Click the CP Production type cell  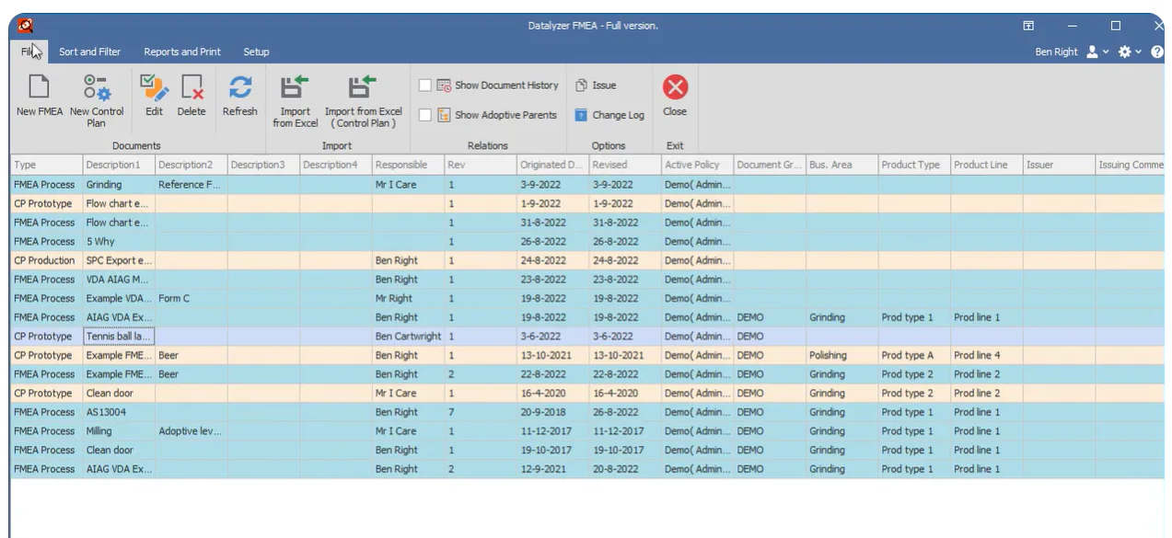pos(47,261)
